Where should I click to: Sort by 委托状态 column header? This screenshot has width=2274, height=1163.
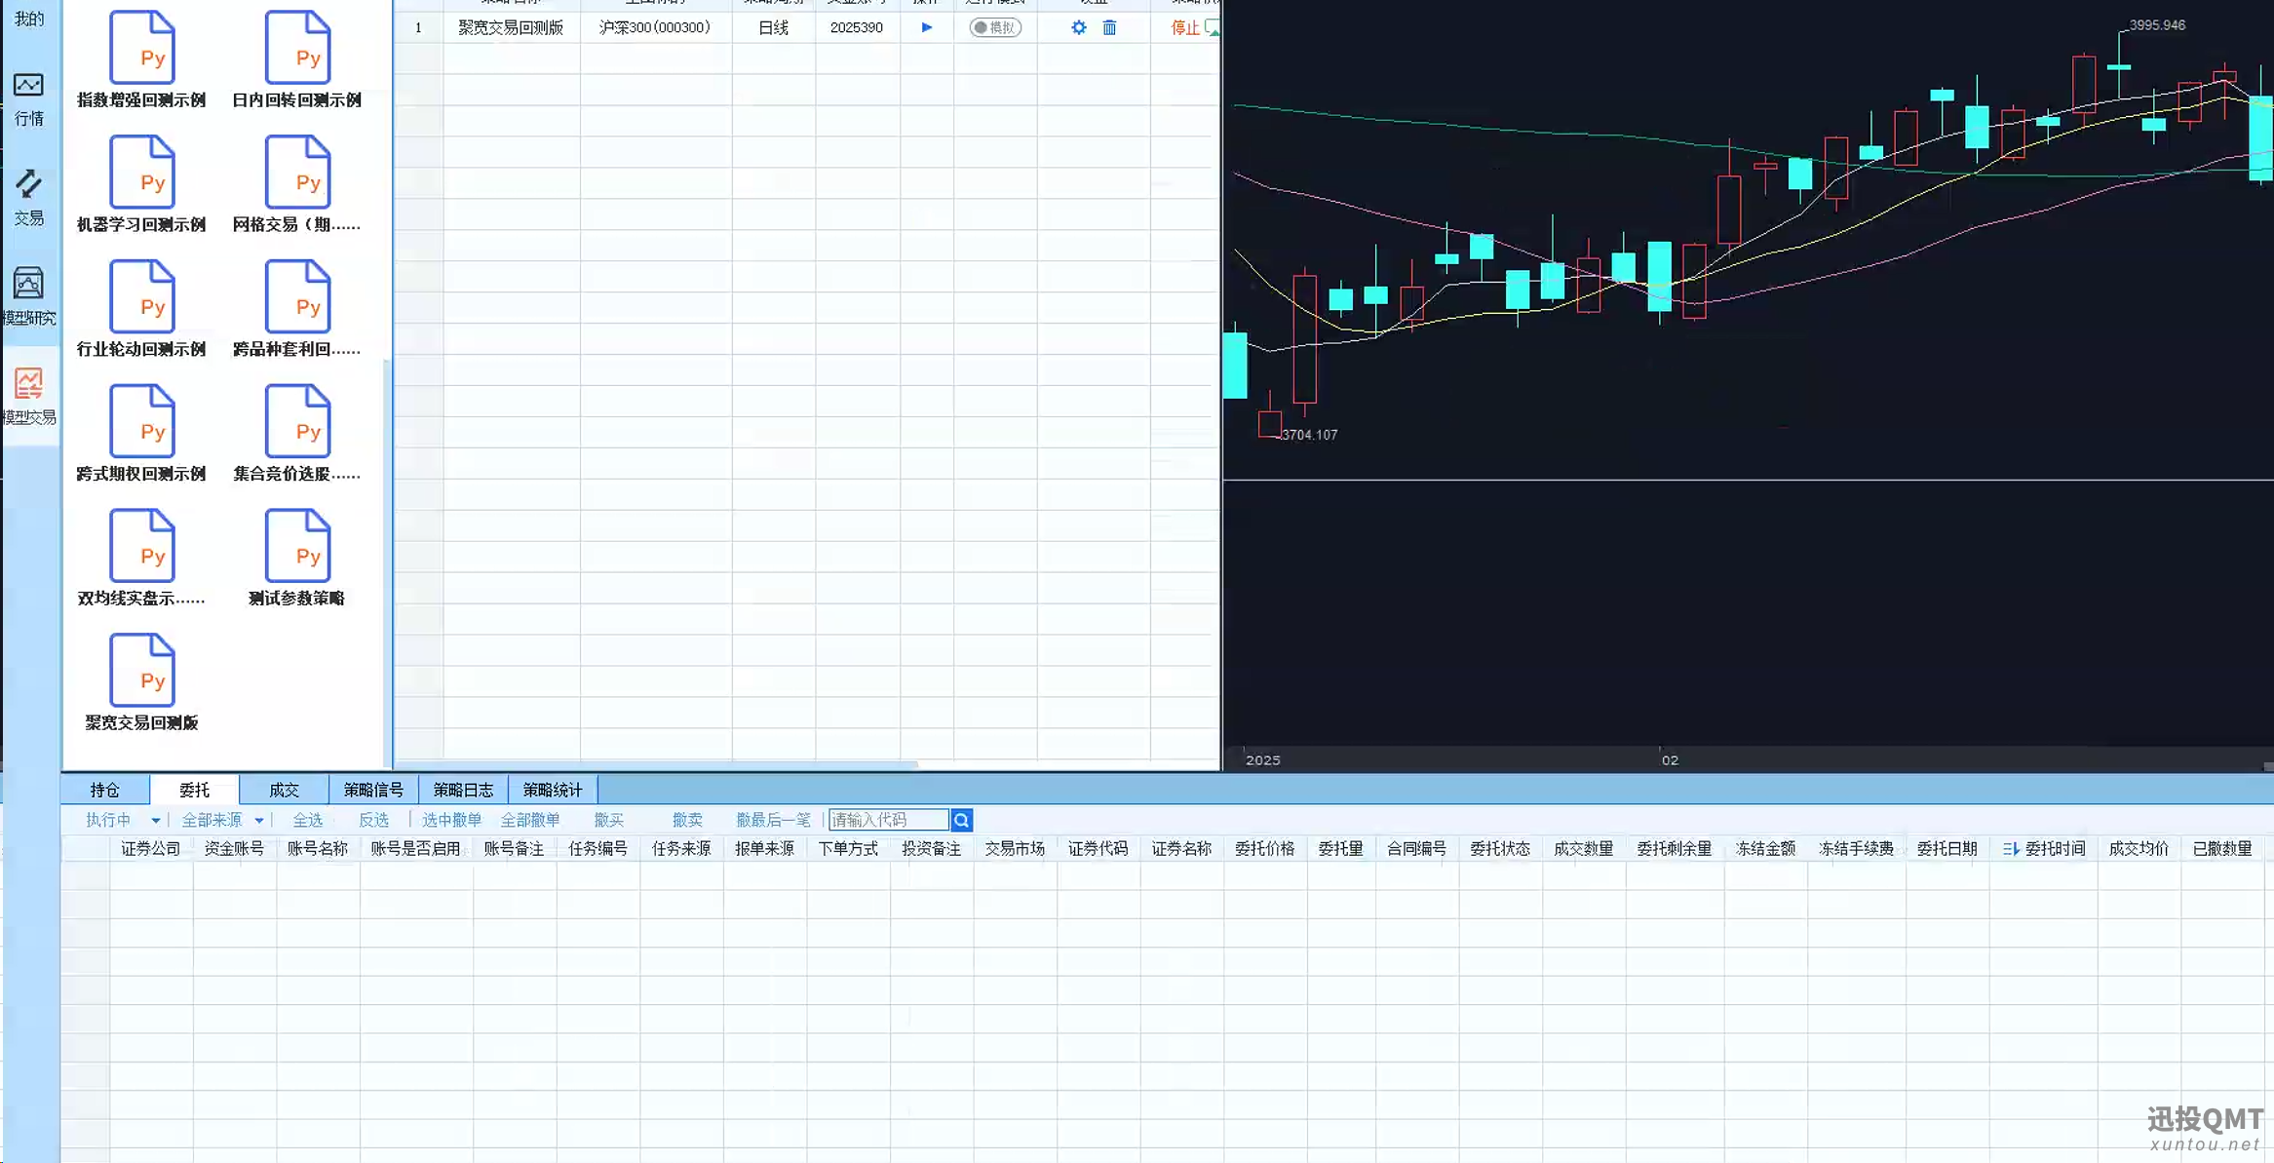coord(1501,848)
